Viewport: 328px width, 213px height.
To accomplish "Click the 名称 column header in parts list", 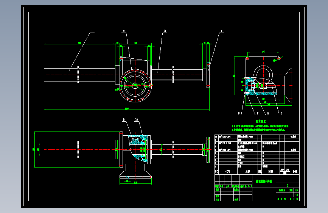I will point(248,171).
